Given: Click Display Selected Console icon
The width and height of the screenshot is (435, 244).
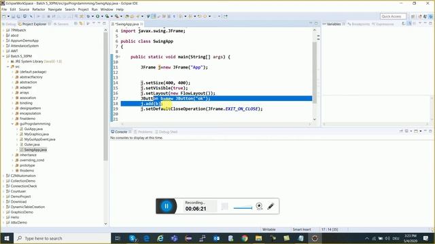Looking at the screenshot, I should [x=406, y=131].
